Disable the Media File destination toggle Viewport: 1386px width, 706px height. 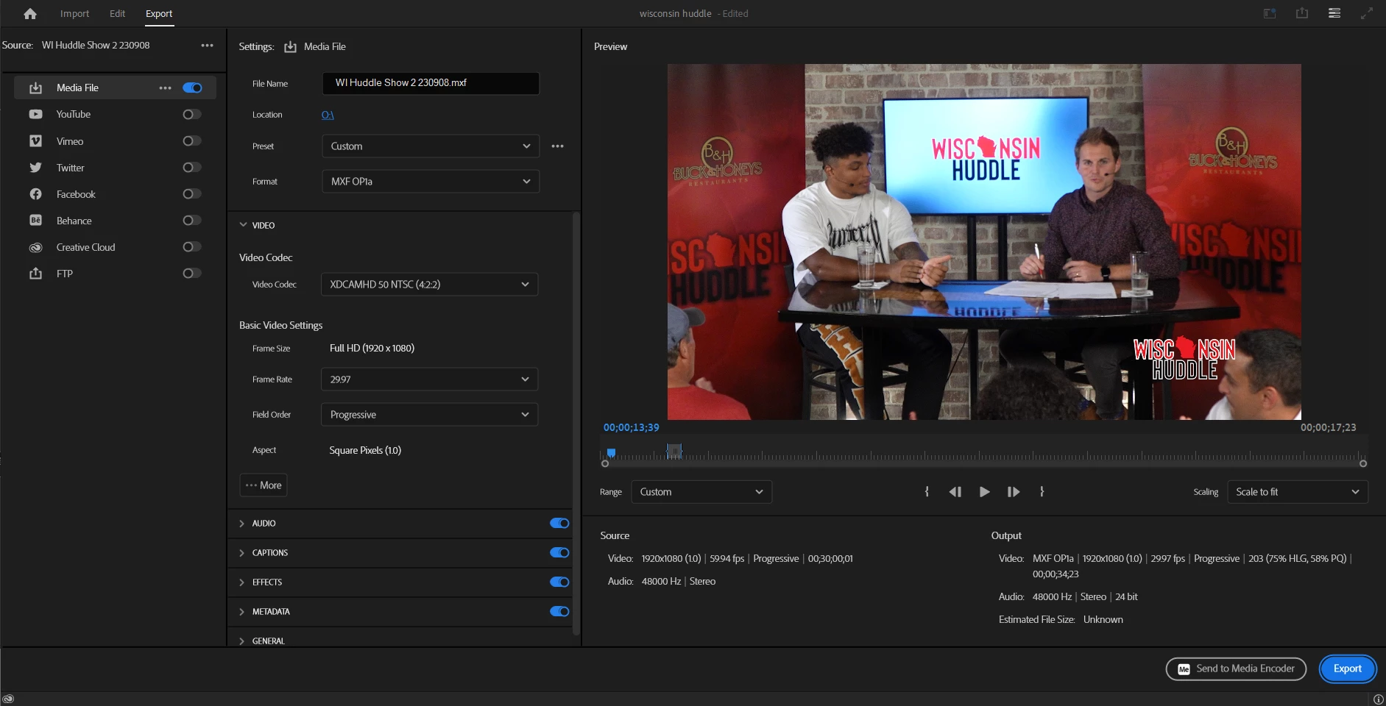pyautogui.click(x=192, y=88)
